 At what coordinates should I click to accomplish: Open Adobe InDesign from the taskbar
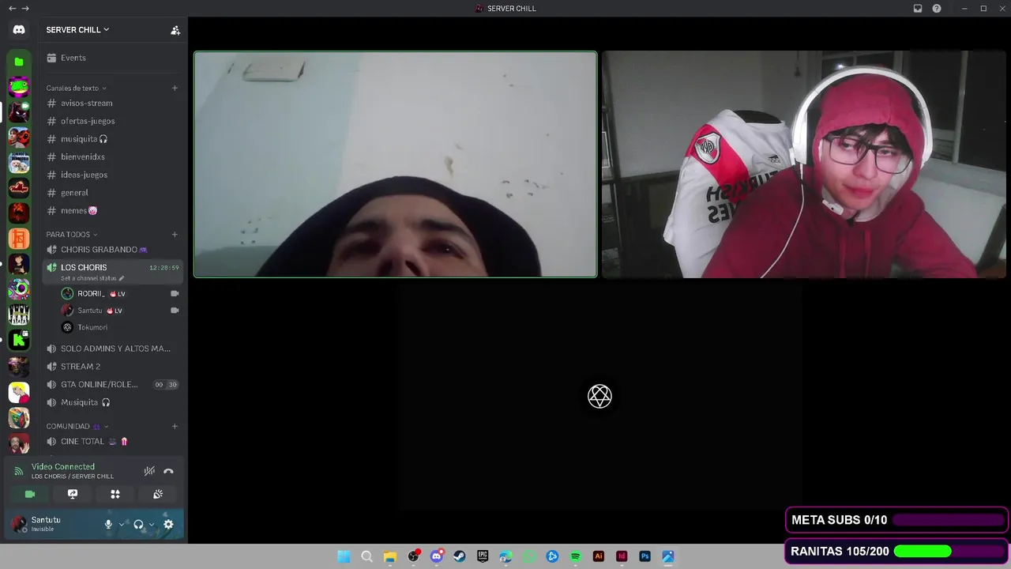click(x=622, y=556)
